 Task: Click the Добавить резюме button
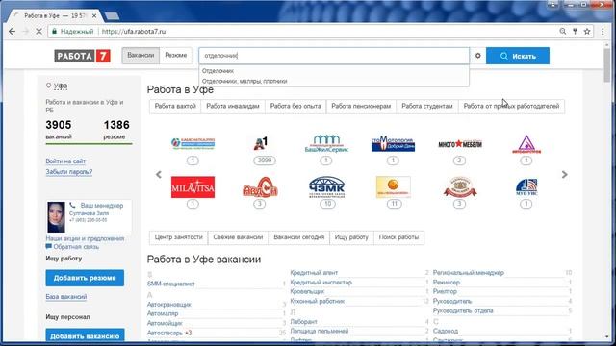[85, 278]
